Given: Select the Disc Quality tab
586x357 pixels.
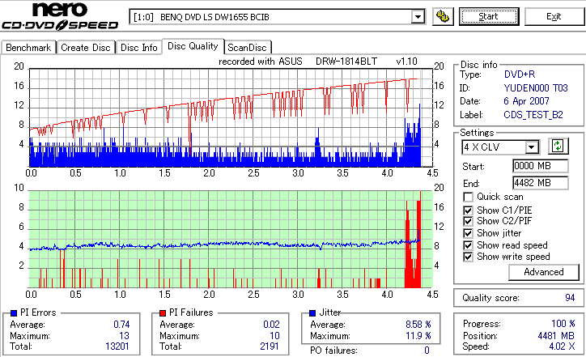Looking at the screenshot, I should [193, 46].
